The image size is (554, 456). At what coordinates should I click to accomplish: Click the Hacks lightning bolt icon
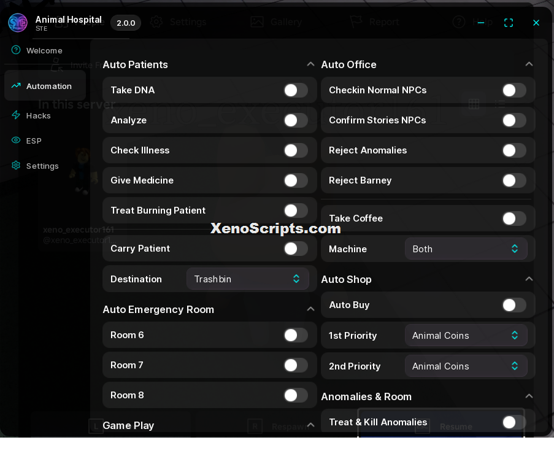(x=16, y=115)
